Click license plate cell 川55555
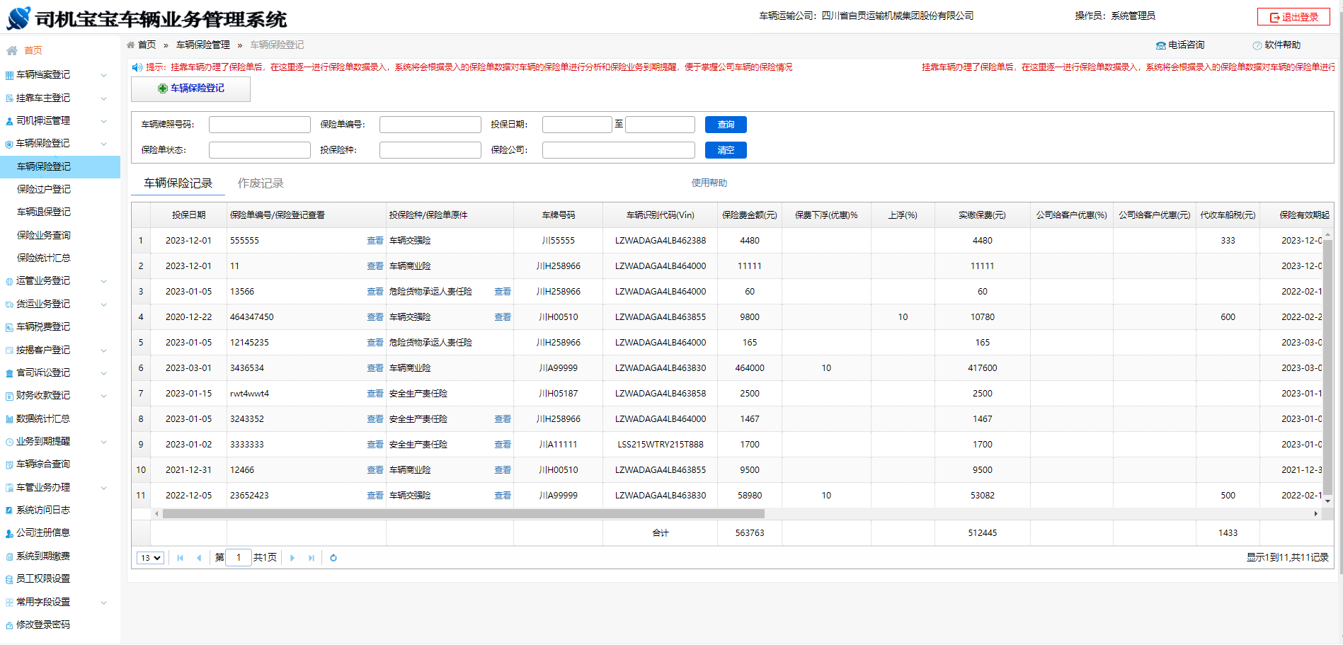The width and height of the screenshot is (1343, 645). 559,241
